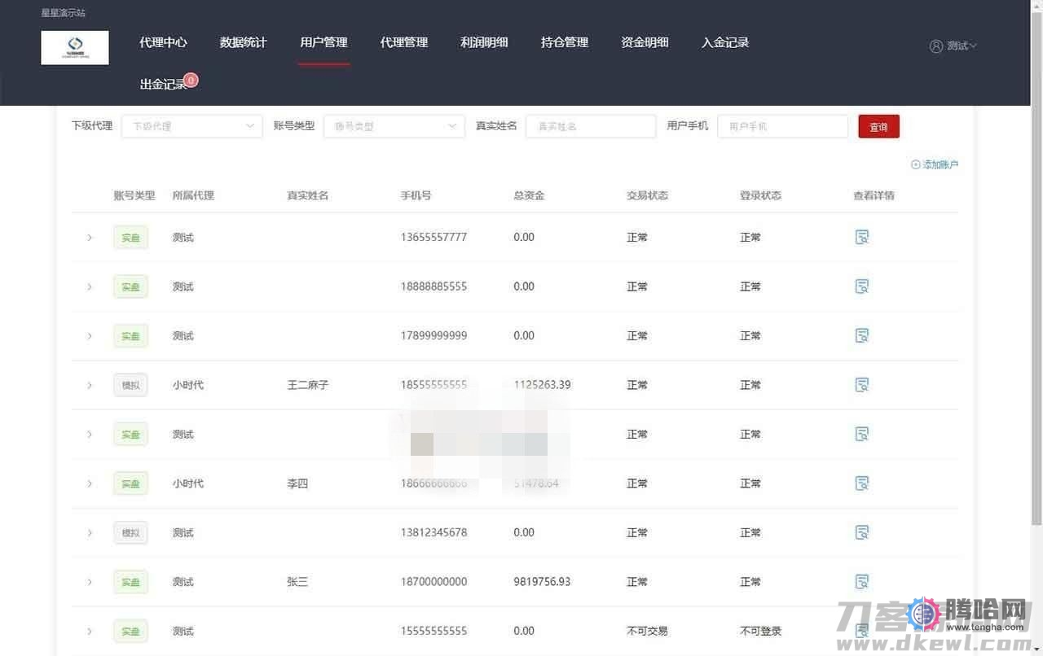Click phone number 18700000000

click(433, 582)
